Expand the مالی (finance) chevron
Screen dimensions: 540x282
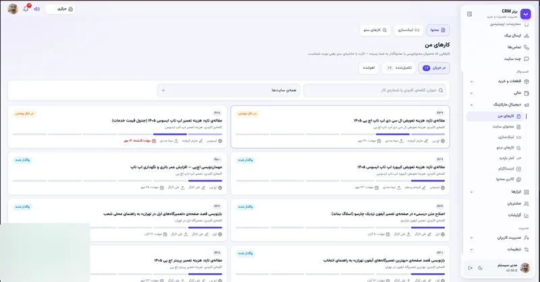(471, 93)
